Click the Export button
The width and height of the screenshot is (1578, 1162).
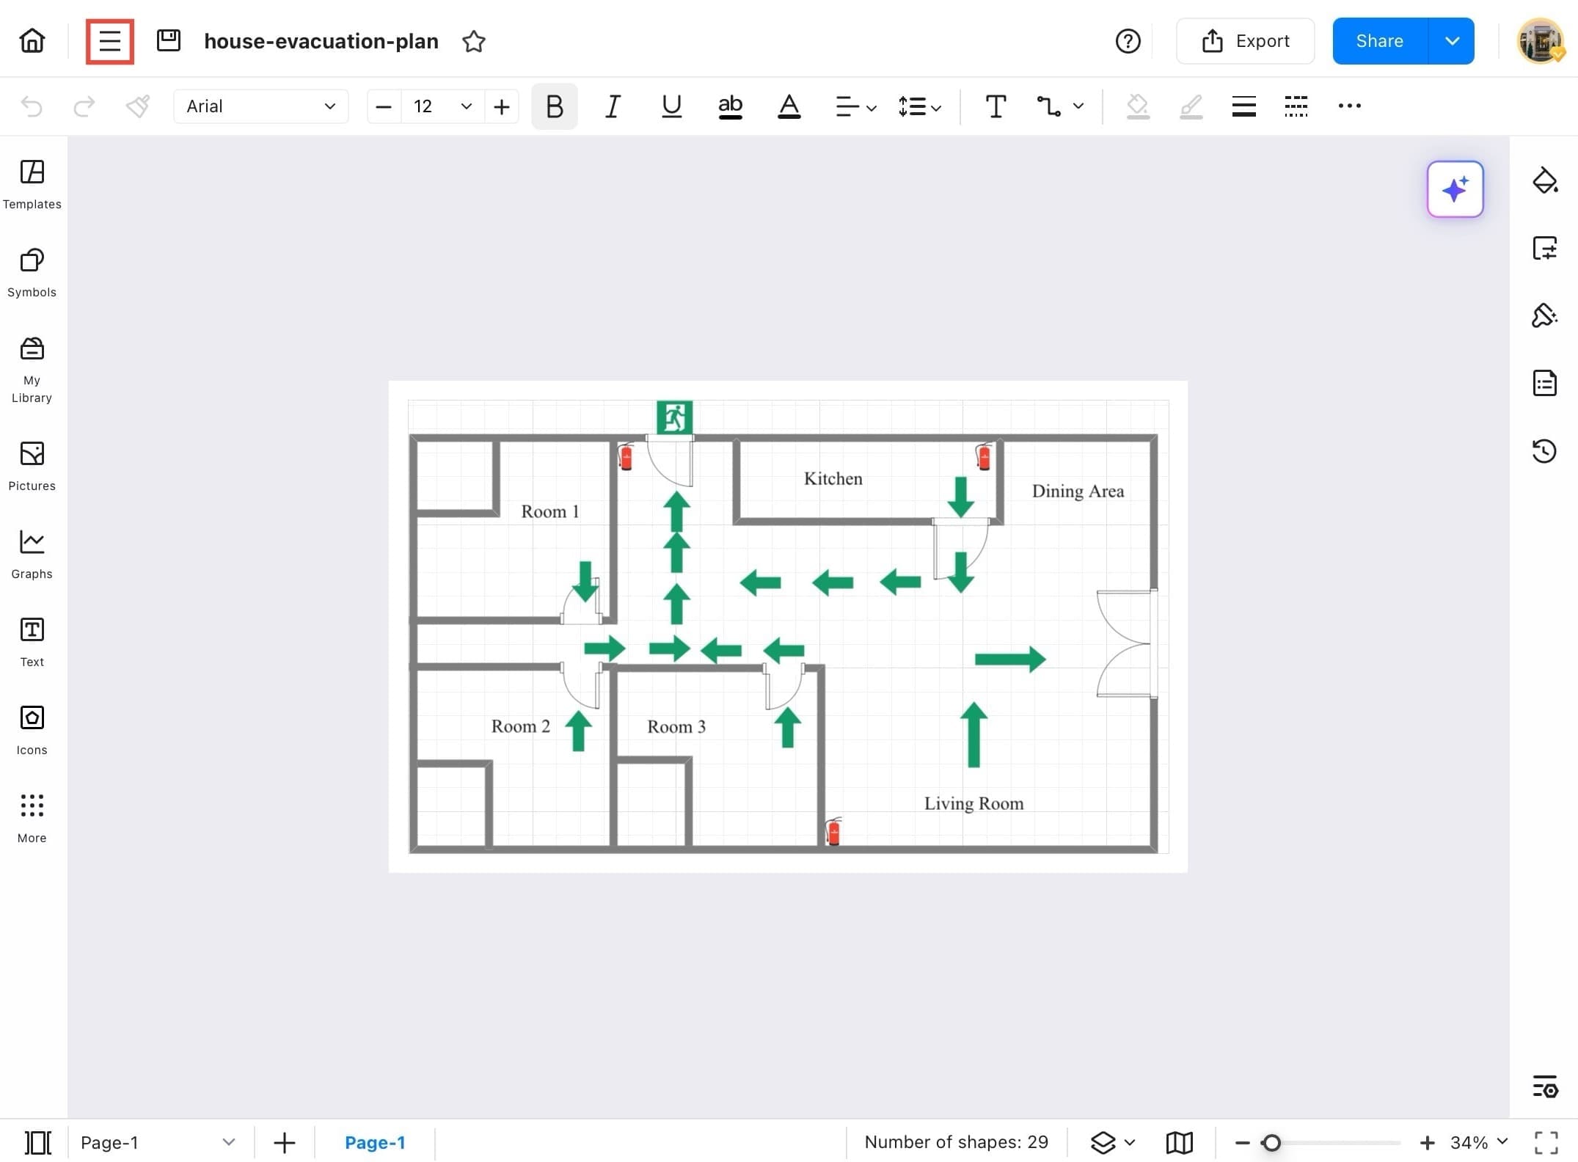click(x=1244, y=41)
